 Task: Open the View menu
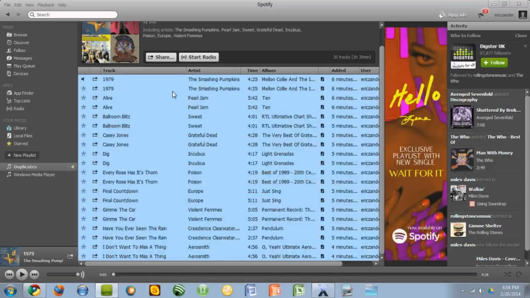click(x=29, y=5)
